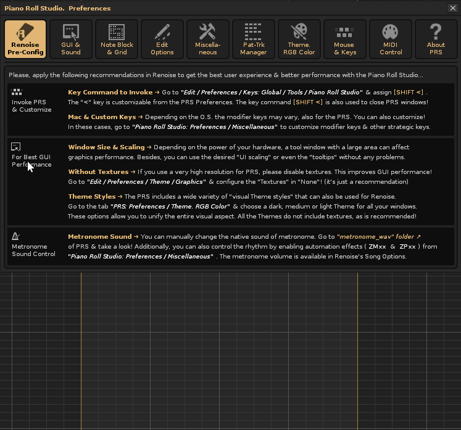Image resolution: width=461 pixels, height=430 pixels.
Task: Open the GUI & Sound tab
Action: tap(71, 39)
